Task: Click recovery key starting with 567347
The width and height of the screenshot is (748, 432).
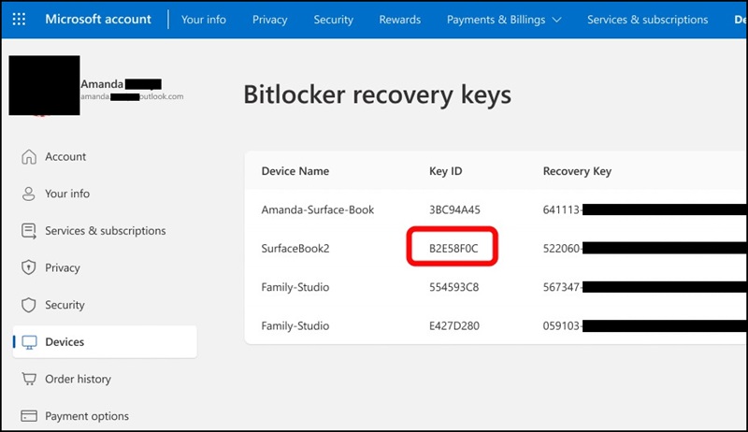Action: [645, 287]
